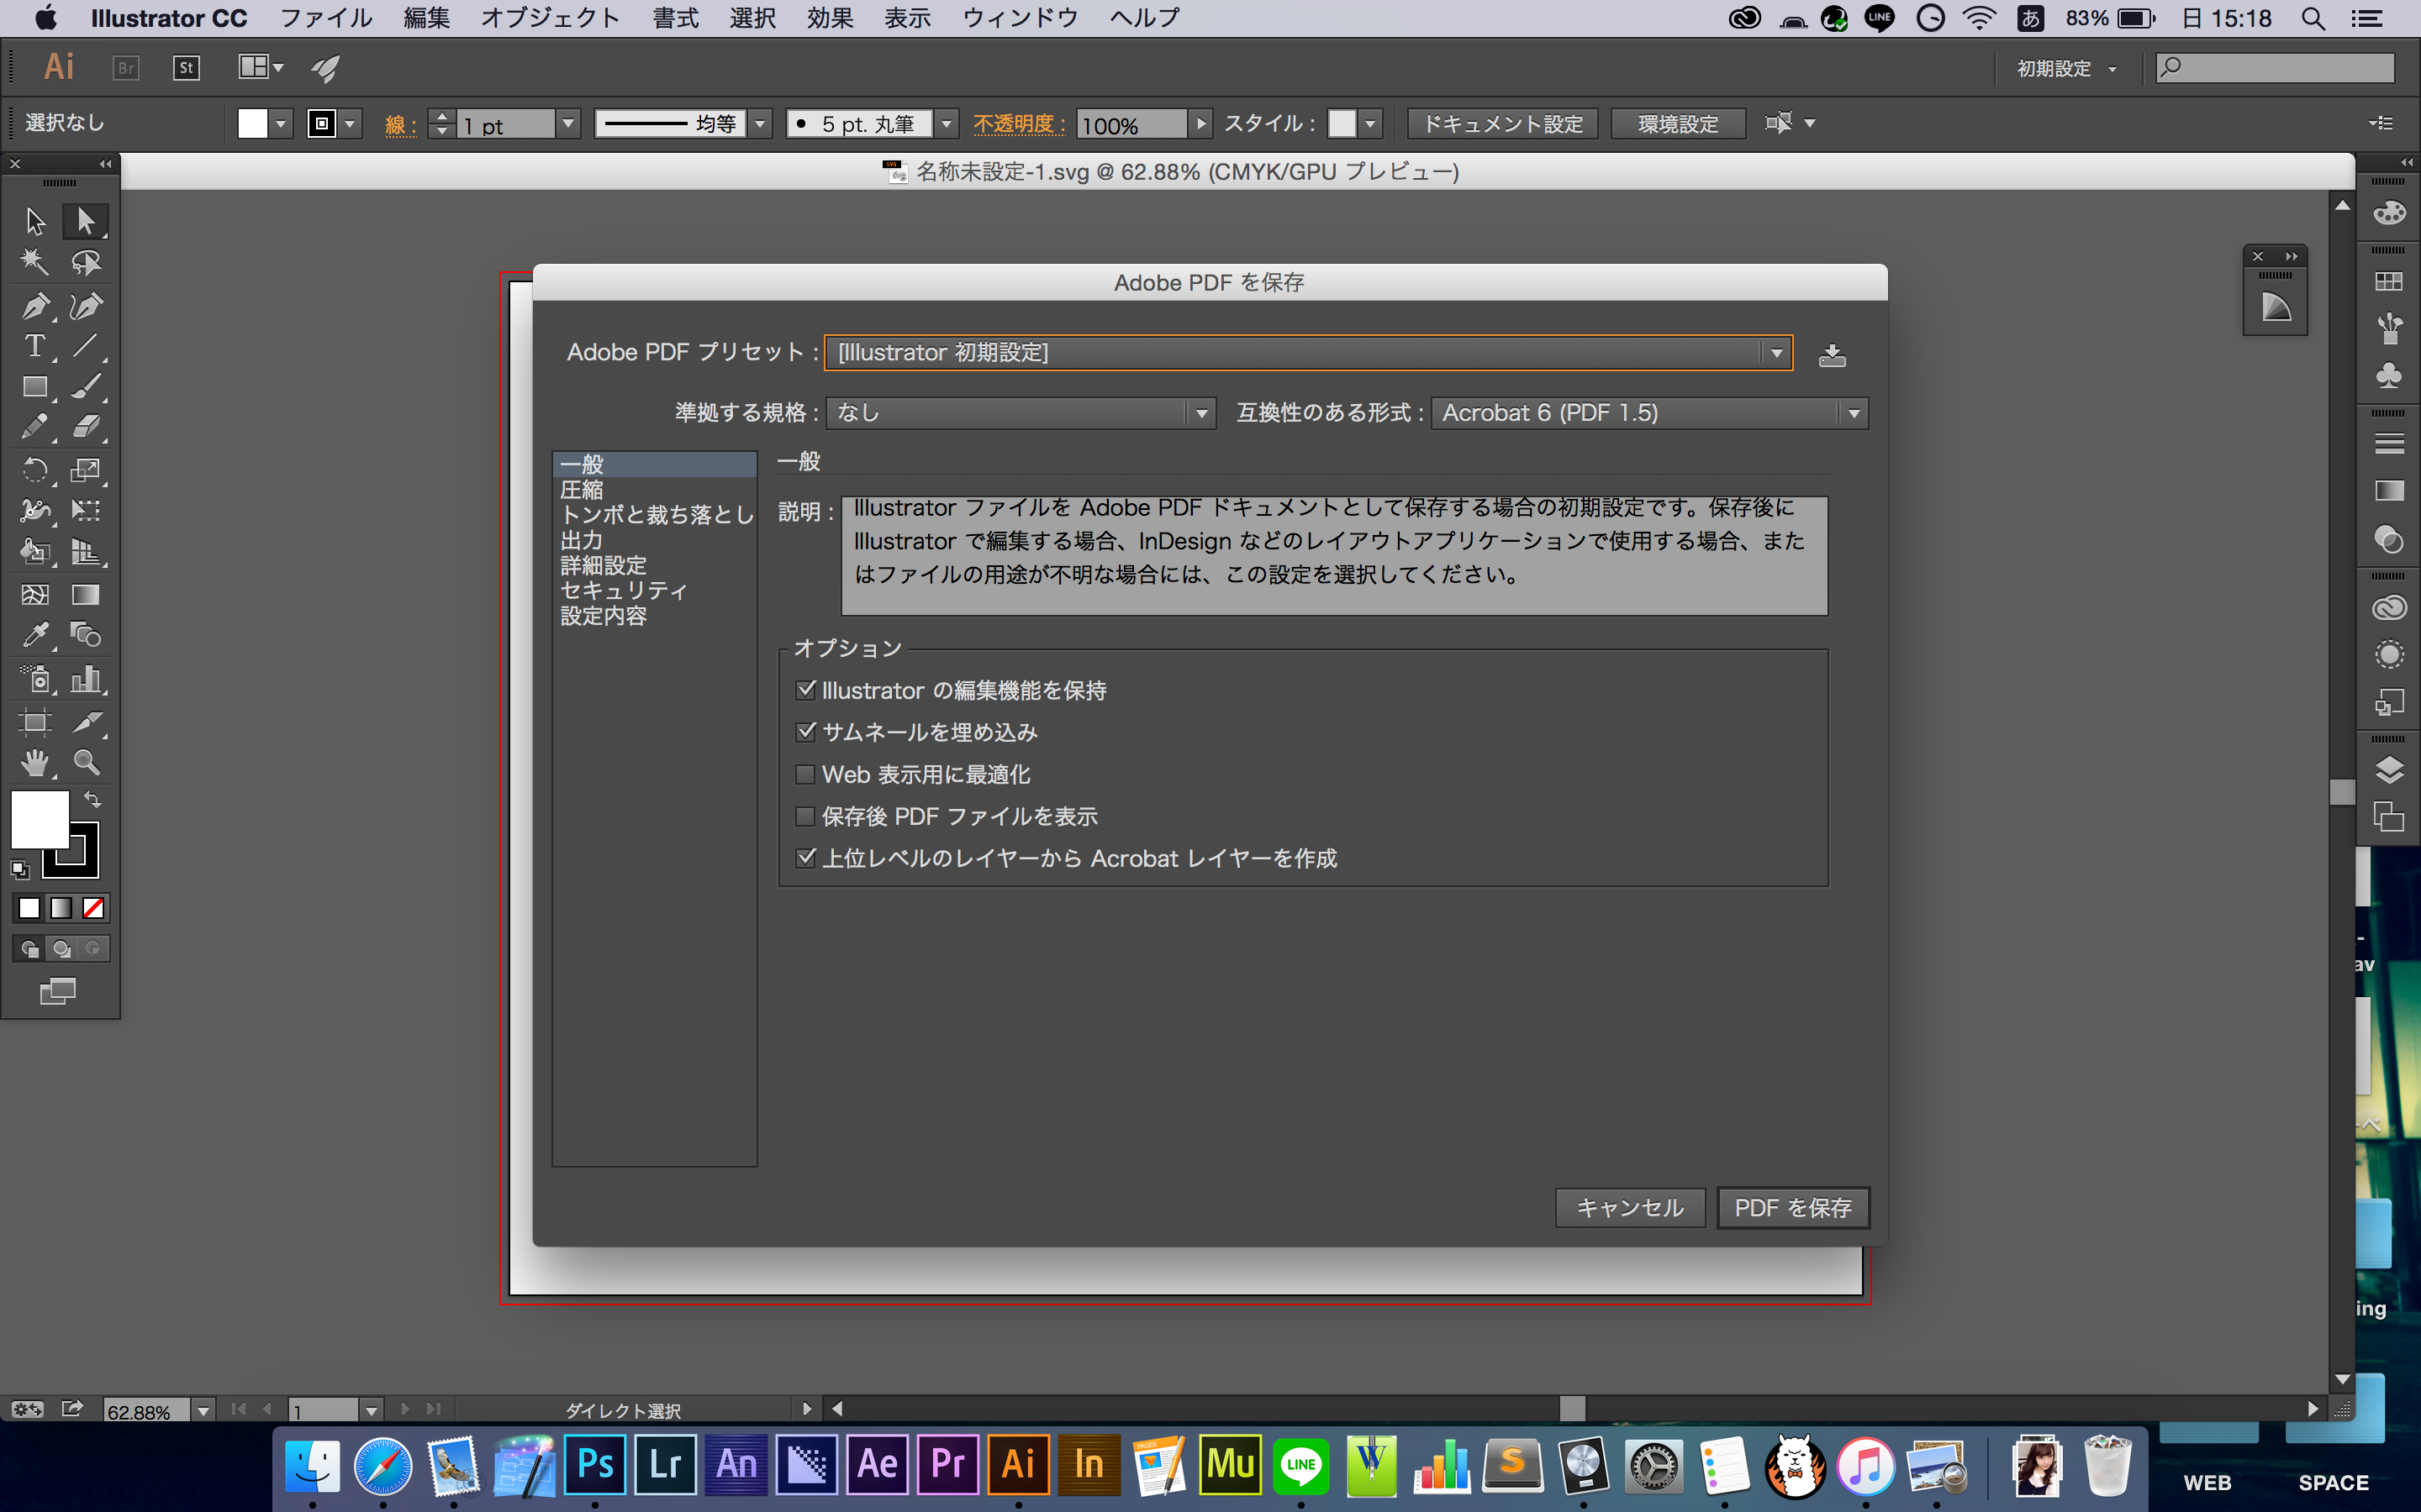Click the 環境設定 button
This screenshot has width=2421, height=1512.
[1678, 124]
